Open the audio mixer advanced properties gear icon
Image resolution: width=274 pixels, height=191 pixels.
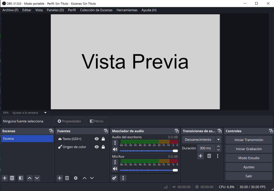click(x=114, y=178)
